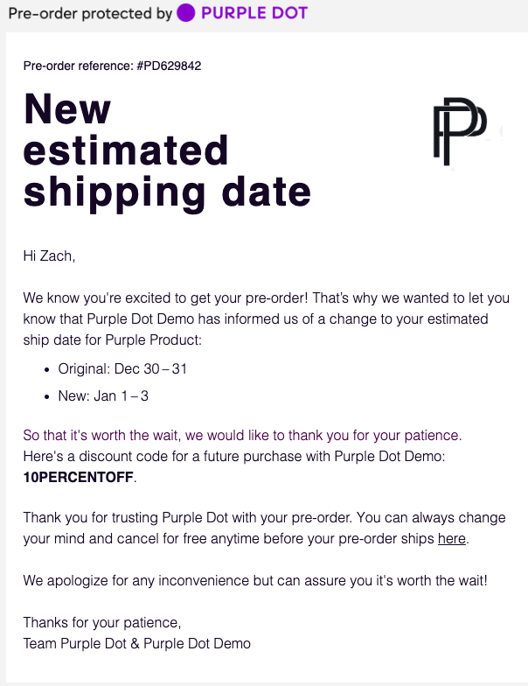Open the 'here' cancel pre-order link
This screenshot has height=686, width=528.
451,538
